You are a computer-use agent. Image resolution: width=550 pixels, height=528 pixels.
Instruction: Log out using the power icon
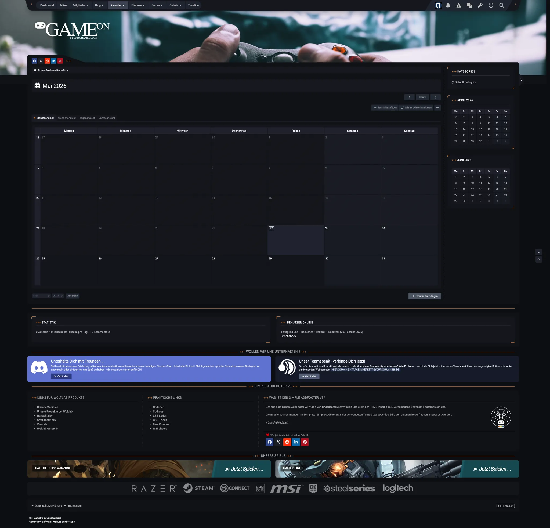click(491, 5)
